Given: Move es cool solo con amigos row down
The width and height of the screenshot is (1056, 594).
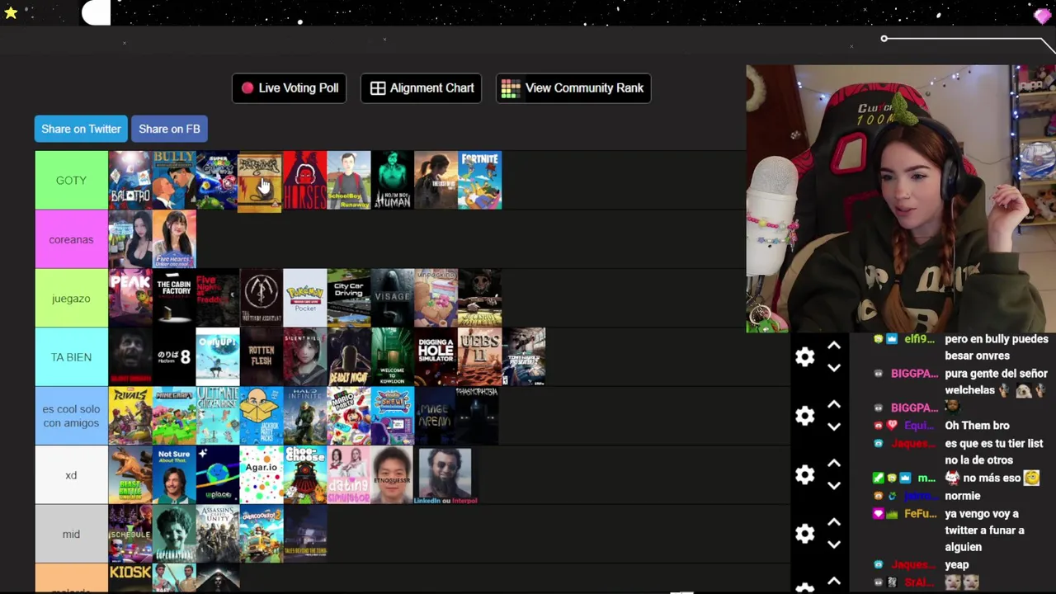Looking at the screenshot, I should tap(834, 427).
